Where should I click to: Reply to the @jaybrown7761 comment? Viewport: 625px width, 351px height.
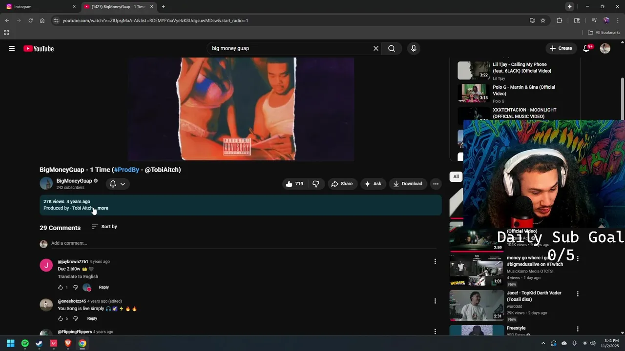coord(104,288)
